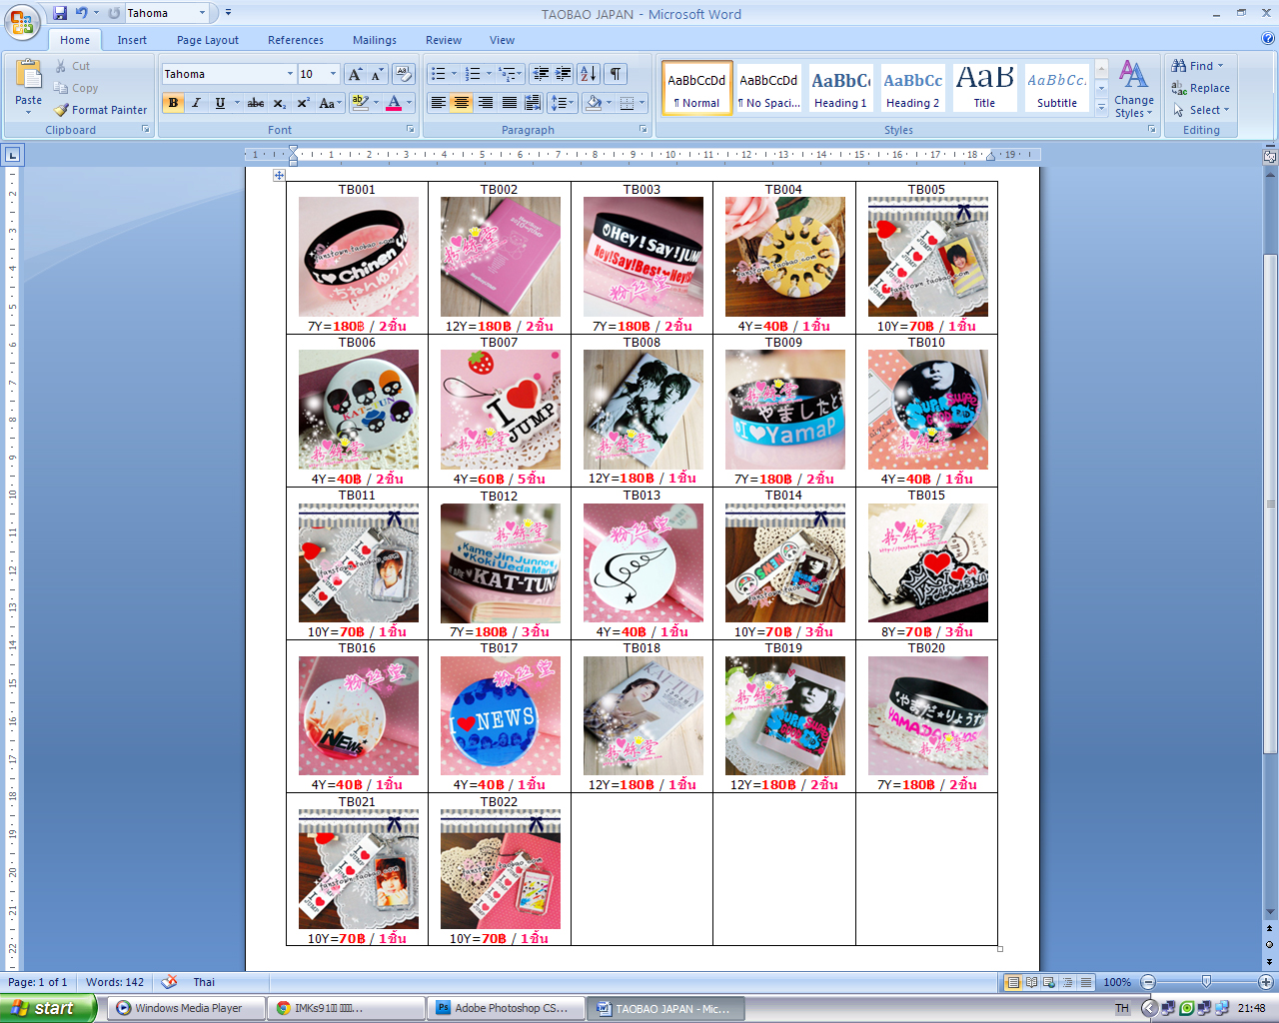The height and width of the screenshot is (1023, 1279).
Task: Open the References tab
Action: click(296, 40)
